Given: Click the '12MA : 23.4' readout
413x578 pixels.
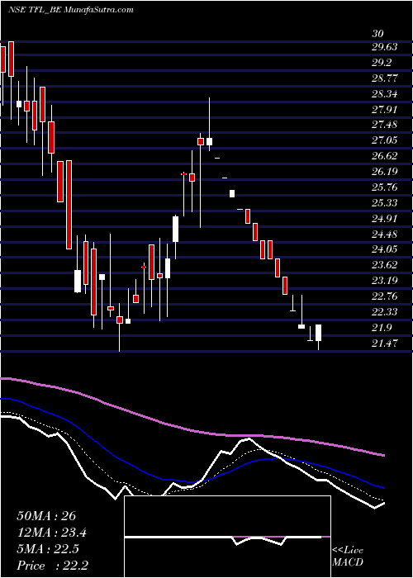Looking at the screenshot, I should click(52, 533).
